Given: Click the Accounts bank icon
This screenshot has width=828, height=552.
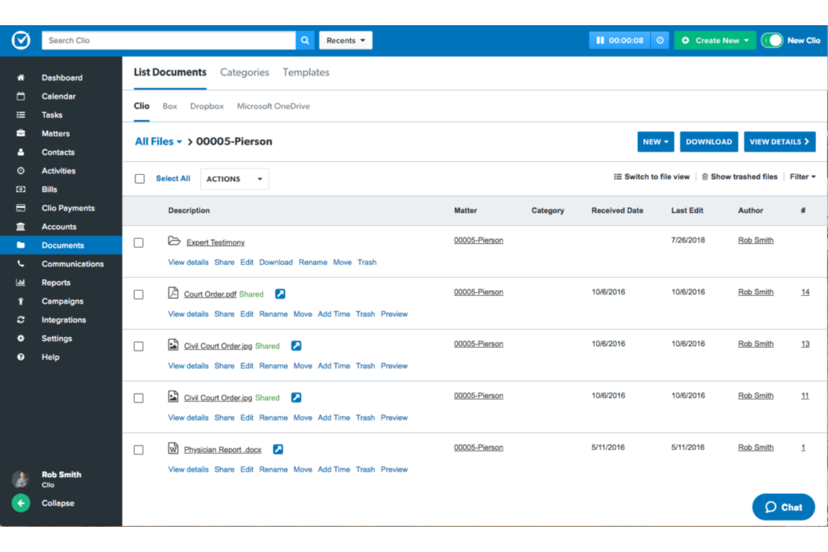Looking at the screenshot, I should coord(21,227).
